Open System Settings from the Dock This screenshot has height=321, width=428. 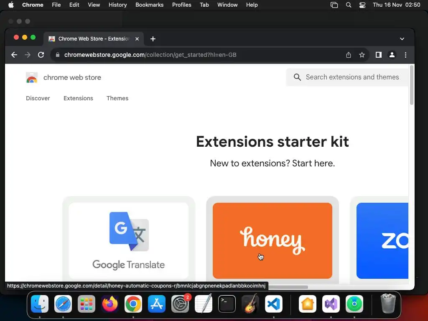pos(180,304)
